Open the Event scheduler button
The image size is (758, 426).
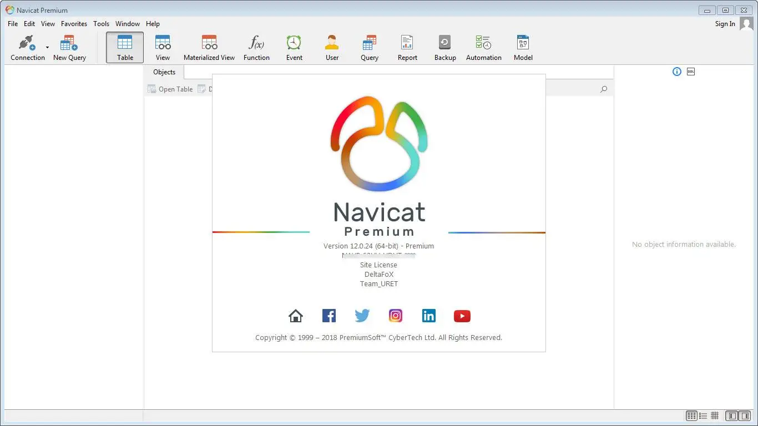click(x=294, y=48)
